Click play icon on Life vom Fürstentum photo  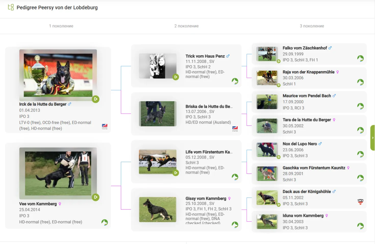tap(176, 173)
